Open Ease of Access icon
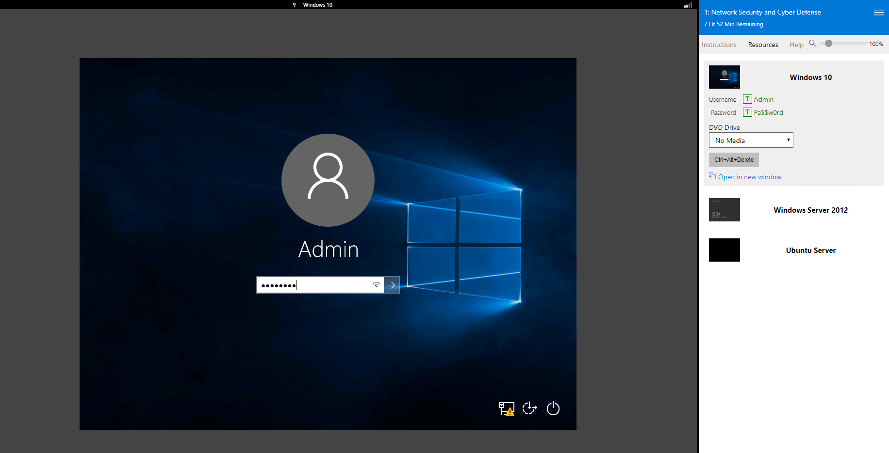The height and width of the screenshot is (453, 889). 529,408
